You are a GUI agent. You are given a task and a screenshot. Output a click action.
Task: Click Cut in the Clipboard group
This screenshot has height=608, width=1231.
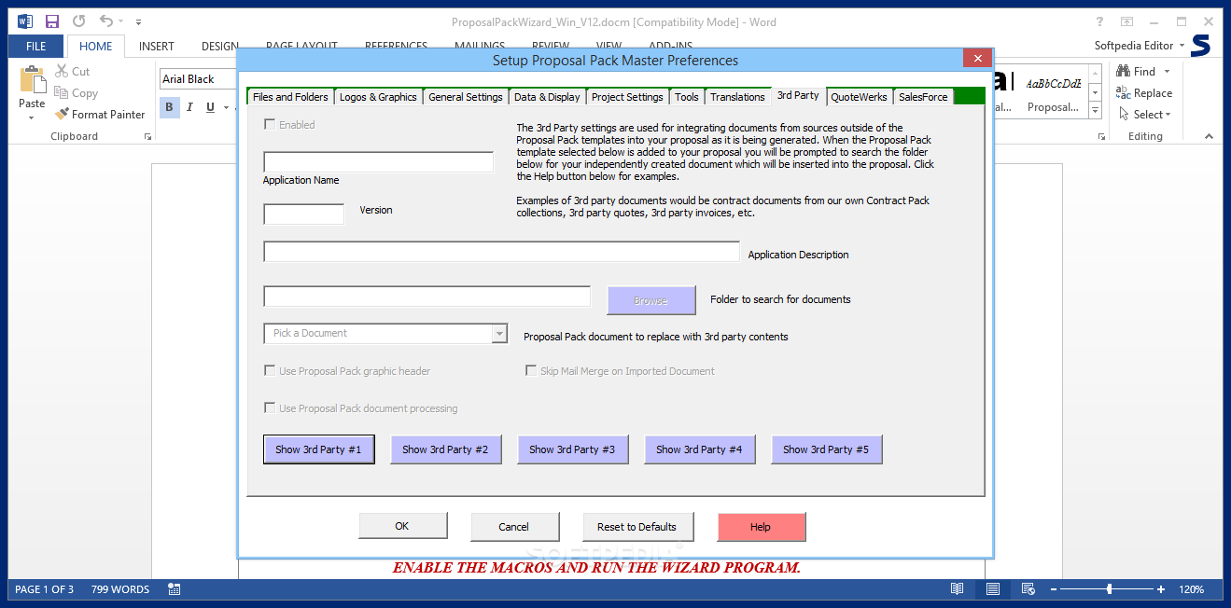point(73,71)
